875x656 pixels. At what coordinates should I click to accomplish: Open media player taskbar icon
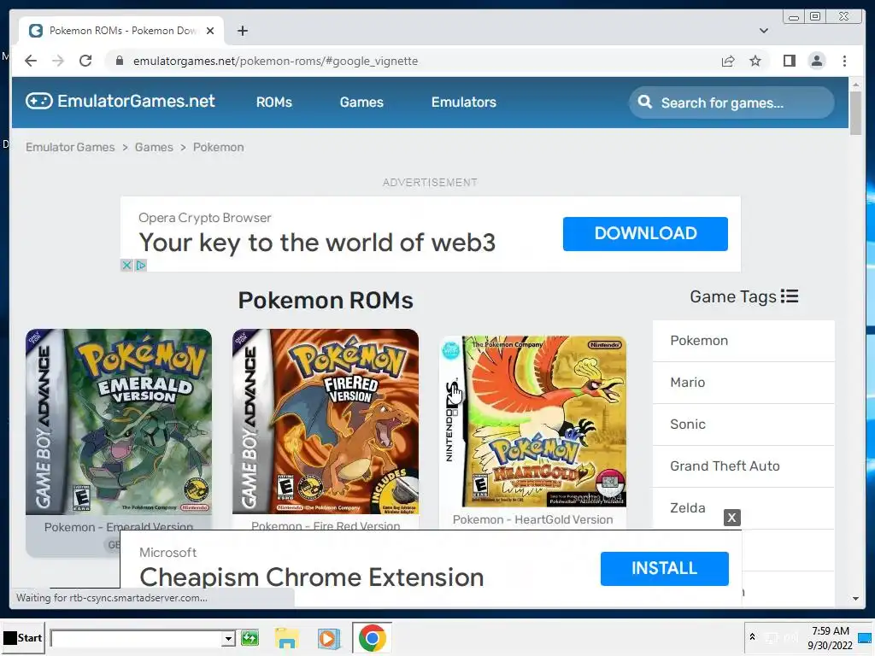(329, 638)
